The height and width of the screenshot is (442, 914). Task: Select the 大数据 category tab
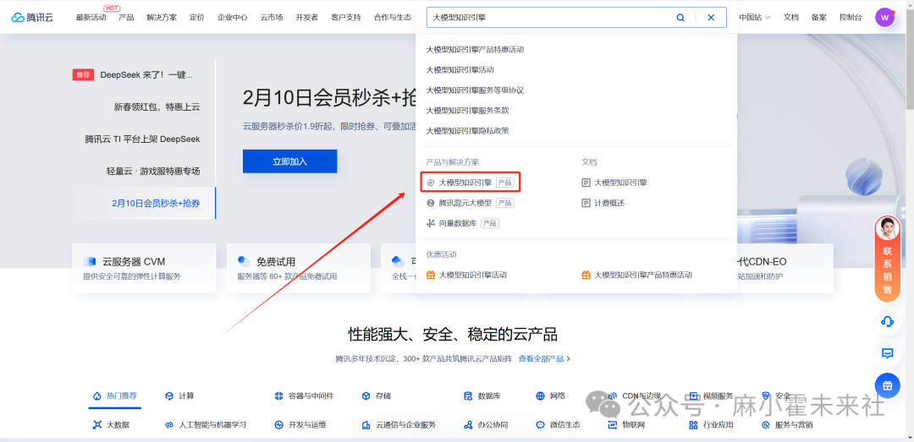point(111,425)
